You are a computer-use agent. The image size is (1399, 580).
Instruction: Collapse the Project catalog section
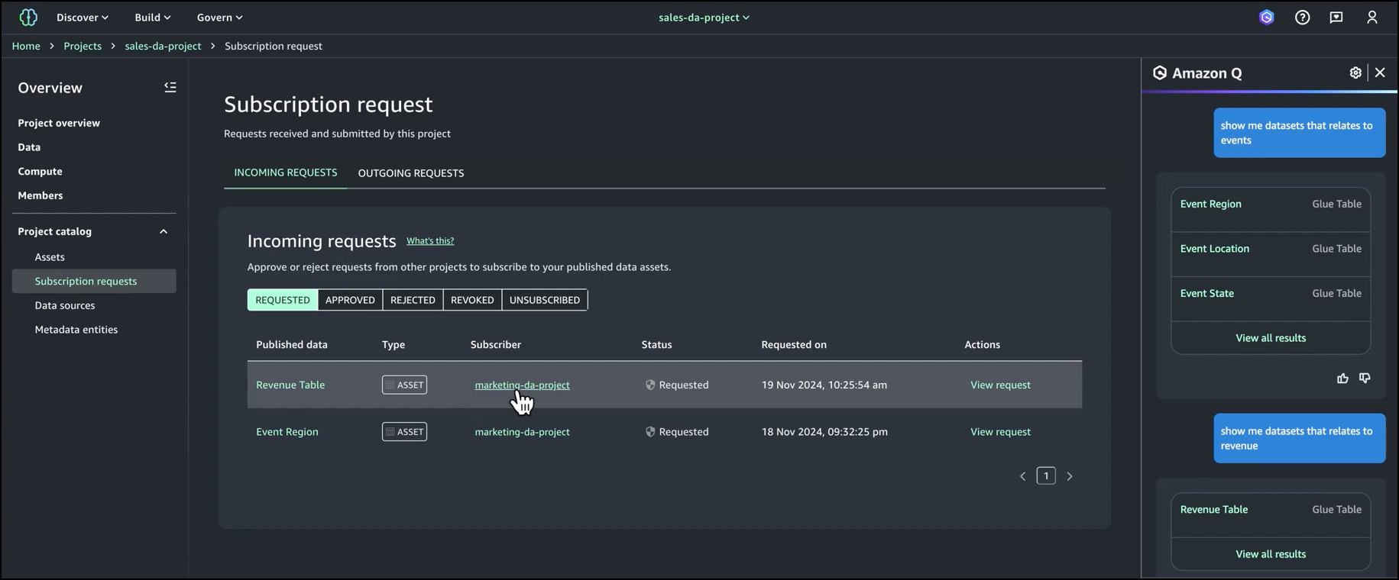click(164, 231)
